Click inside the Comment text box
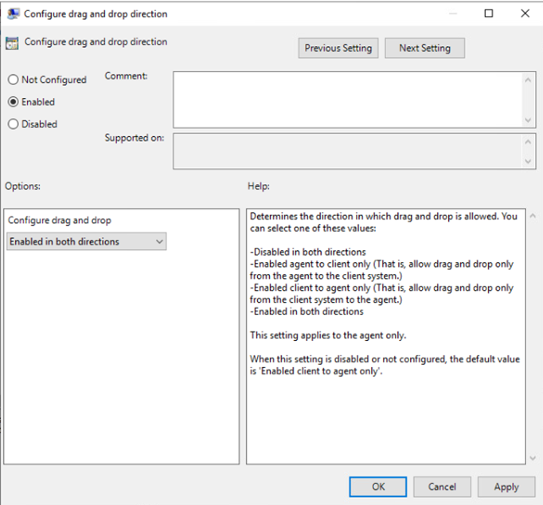Viewport: 543px width, 505px height. (x=347, y=99)
